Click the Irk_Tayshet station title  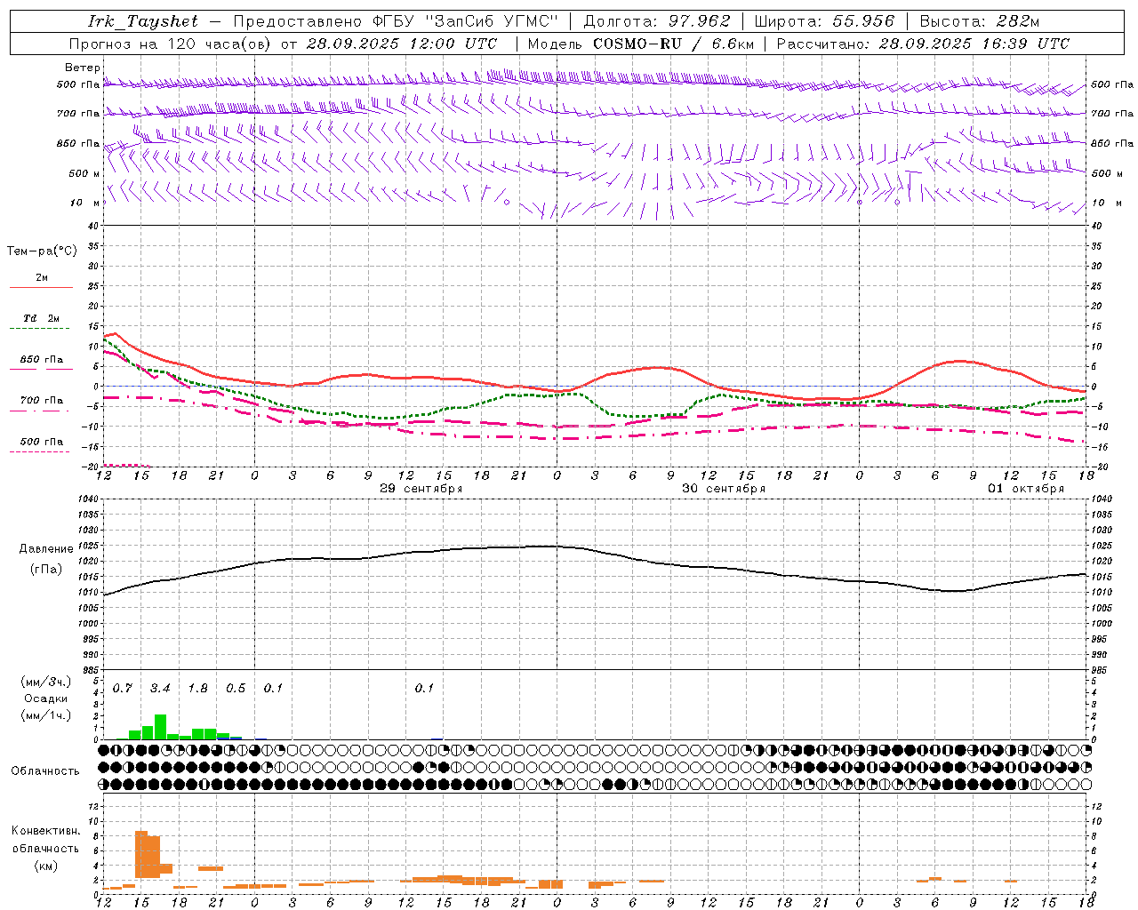tap(143, 21)
